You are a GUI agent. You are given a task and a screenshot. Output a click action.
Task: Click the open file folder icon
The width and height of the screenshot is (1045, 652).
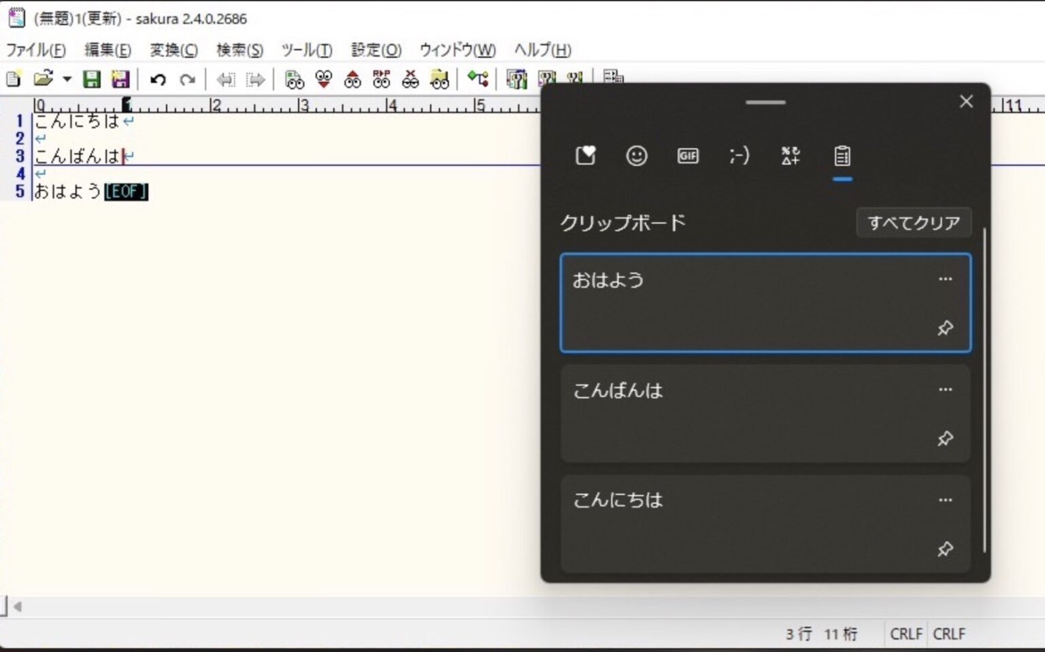(x=43, y=79)
